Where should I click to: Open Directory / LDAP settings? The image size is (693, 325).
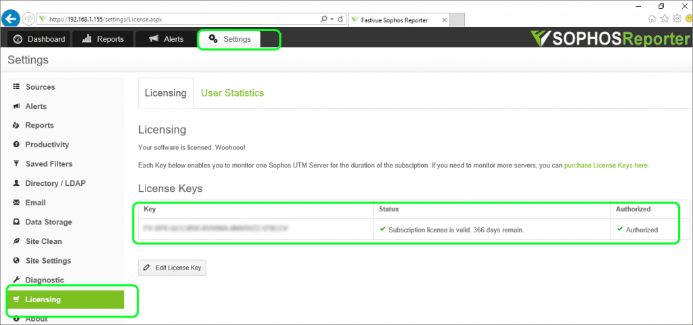click(66, 183)
